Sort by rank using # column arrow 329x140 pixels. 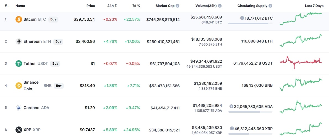tap(9, 6)
